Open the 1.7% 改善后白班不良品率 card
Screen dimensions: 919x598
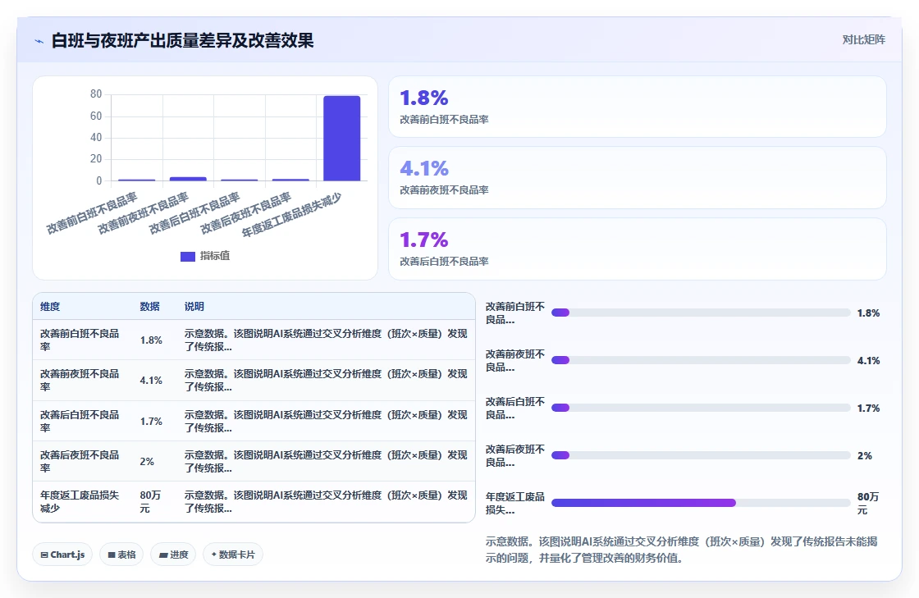(637, 249)
